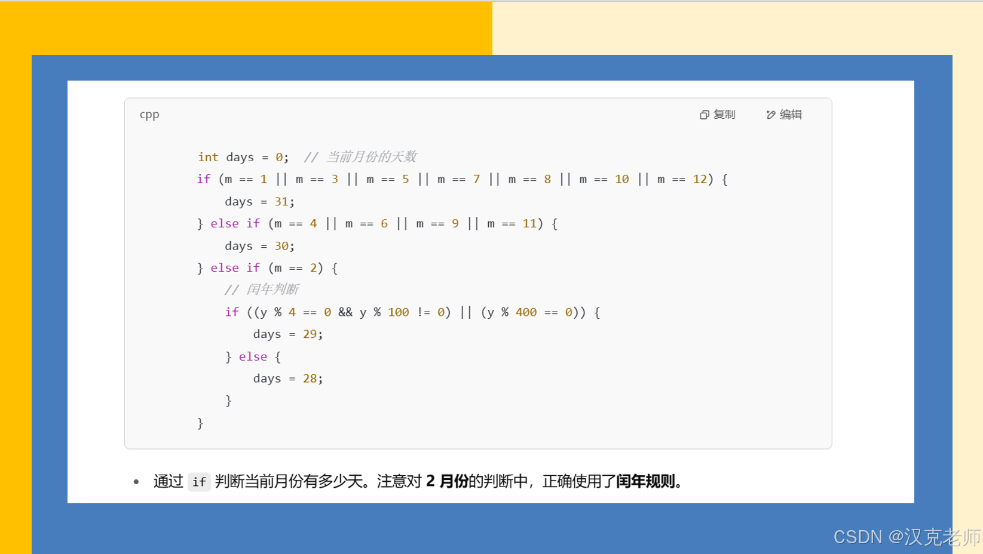Click the condition 'm == 12) {'
Viewport: 983px width, 554px height.
pos(693,179)
